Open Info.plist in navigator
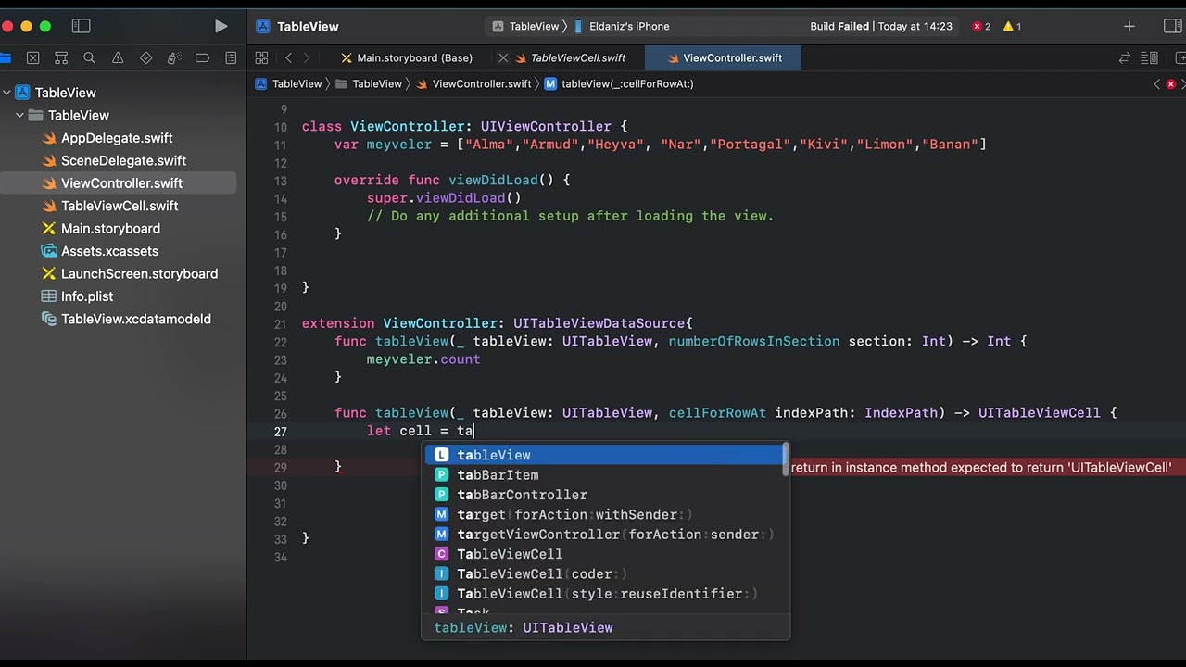The width and height of the screenshot is (1186, 667). 87,296
